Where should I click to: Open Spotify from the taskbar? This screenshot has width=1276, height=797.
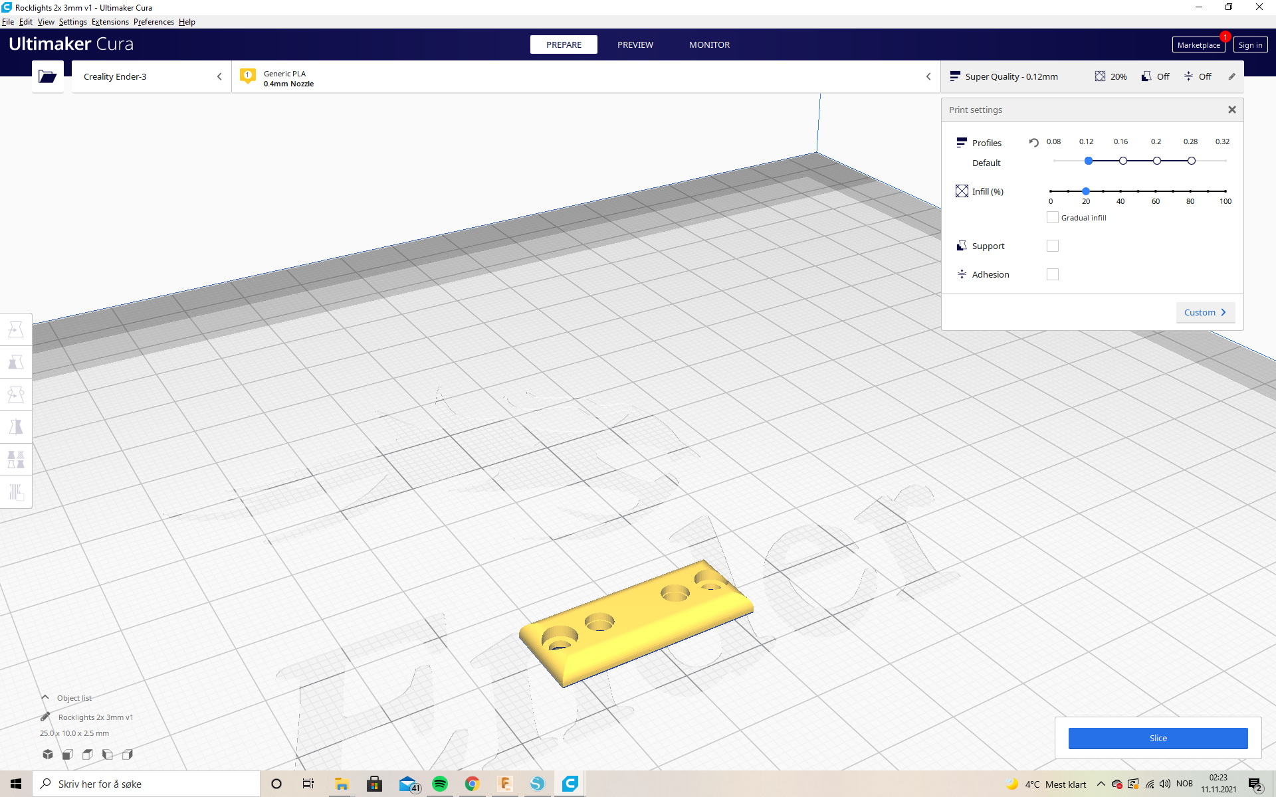tap(440, 784)
